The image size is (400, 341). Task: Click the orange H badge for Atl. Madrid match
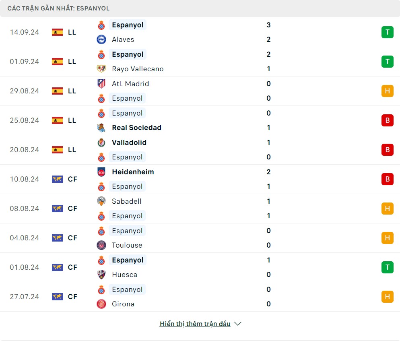[387, 91]
